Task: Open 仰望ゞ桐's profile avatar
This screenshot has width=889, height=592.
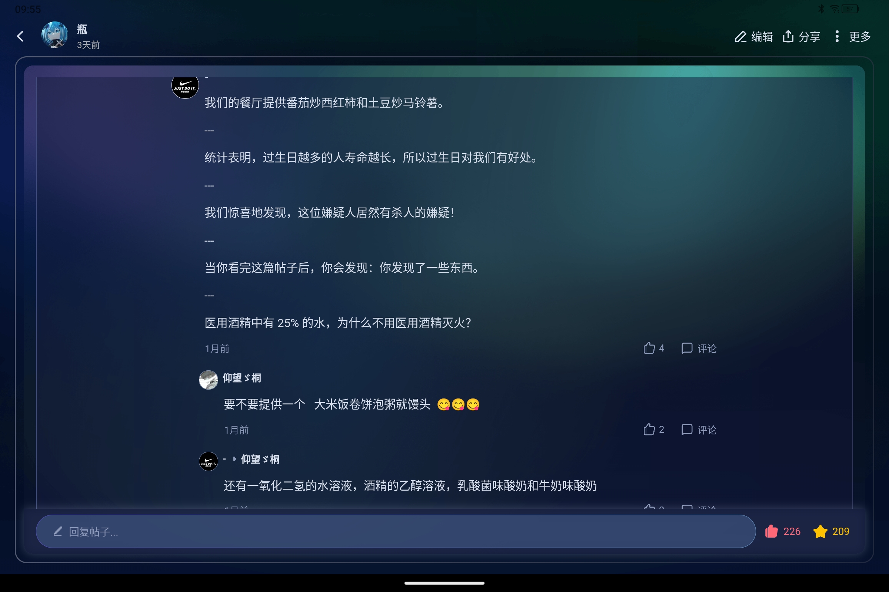Action: point(208,380)
